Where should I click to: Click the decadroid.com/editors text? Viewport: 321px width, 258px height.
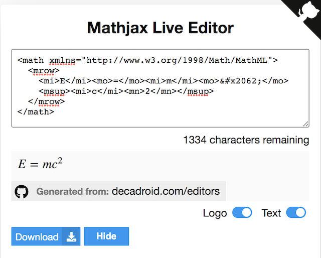coord(166,191)
